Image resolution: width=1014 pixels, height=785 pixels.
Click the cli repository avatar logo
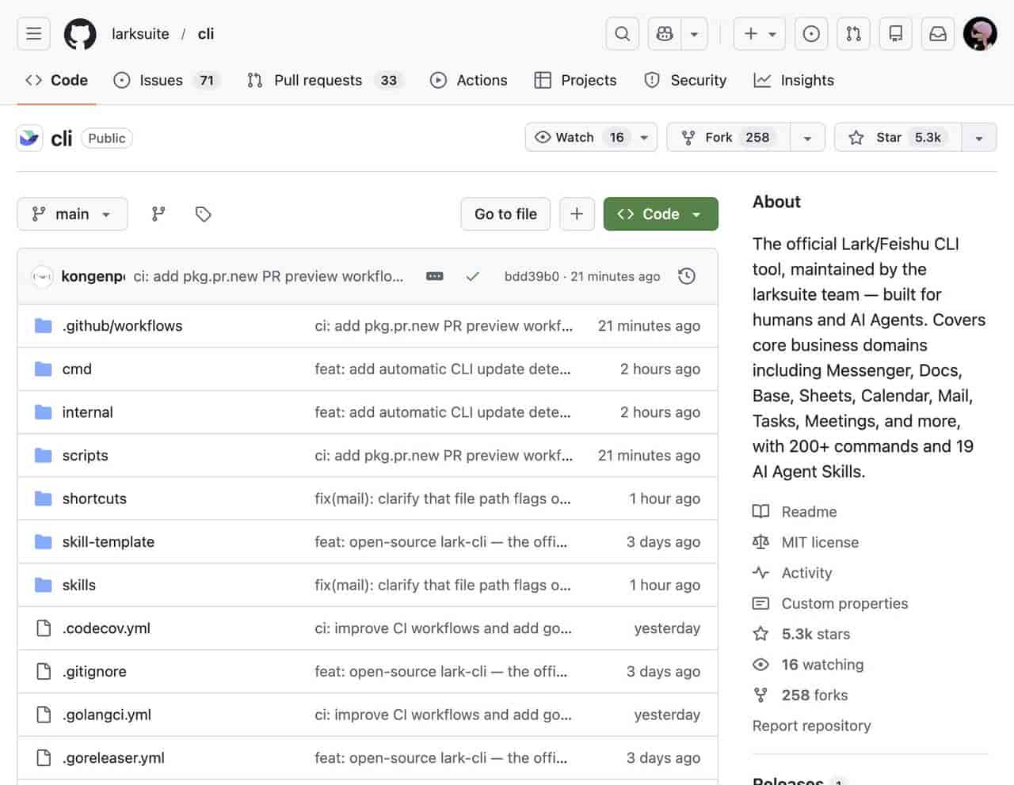(30, 138)
